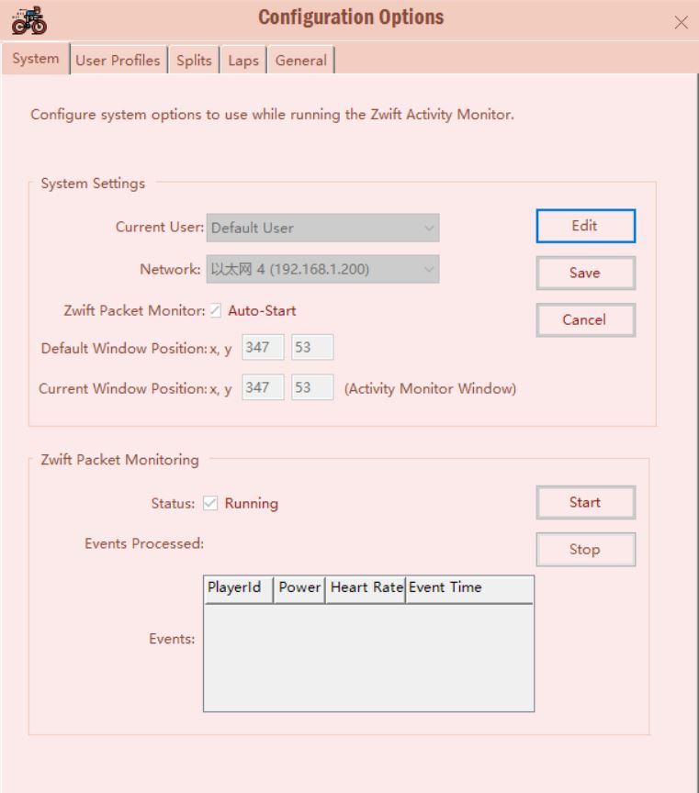
Task: Select the Laps tab
Action: pyautogui.click(x=243, y=61)
